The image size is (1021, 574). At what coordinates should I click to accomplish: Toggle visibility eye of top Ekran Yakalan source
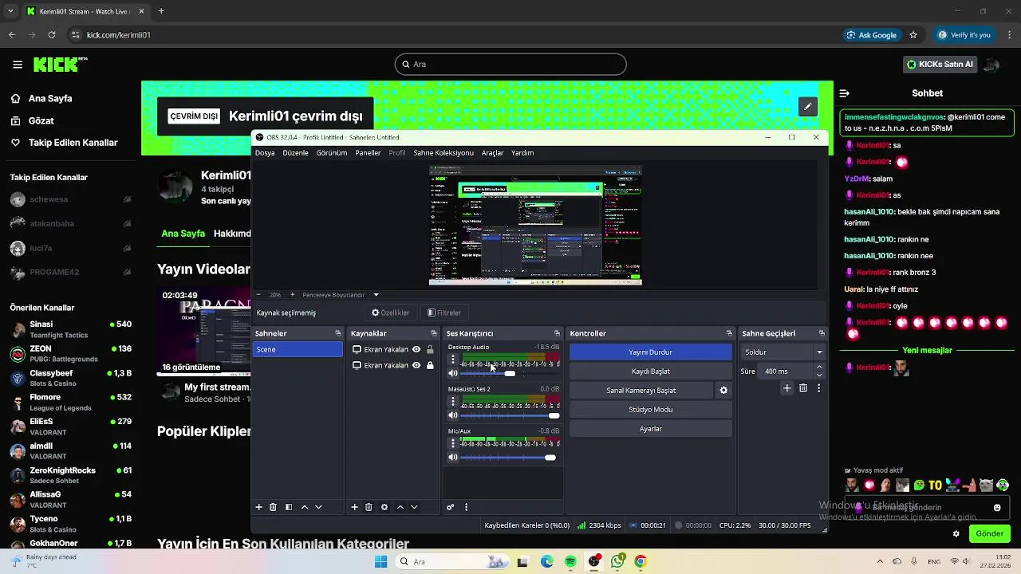[416, 349]
